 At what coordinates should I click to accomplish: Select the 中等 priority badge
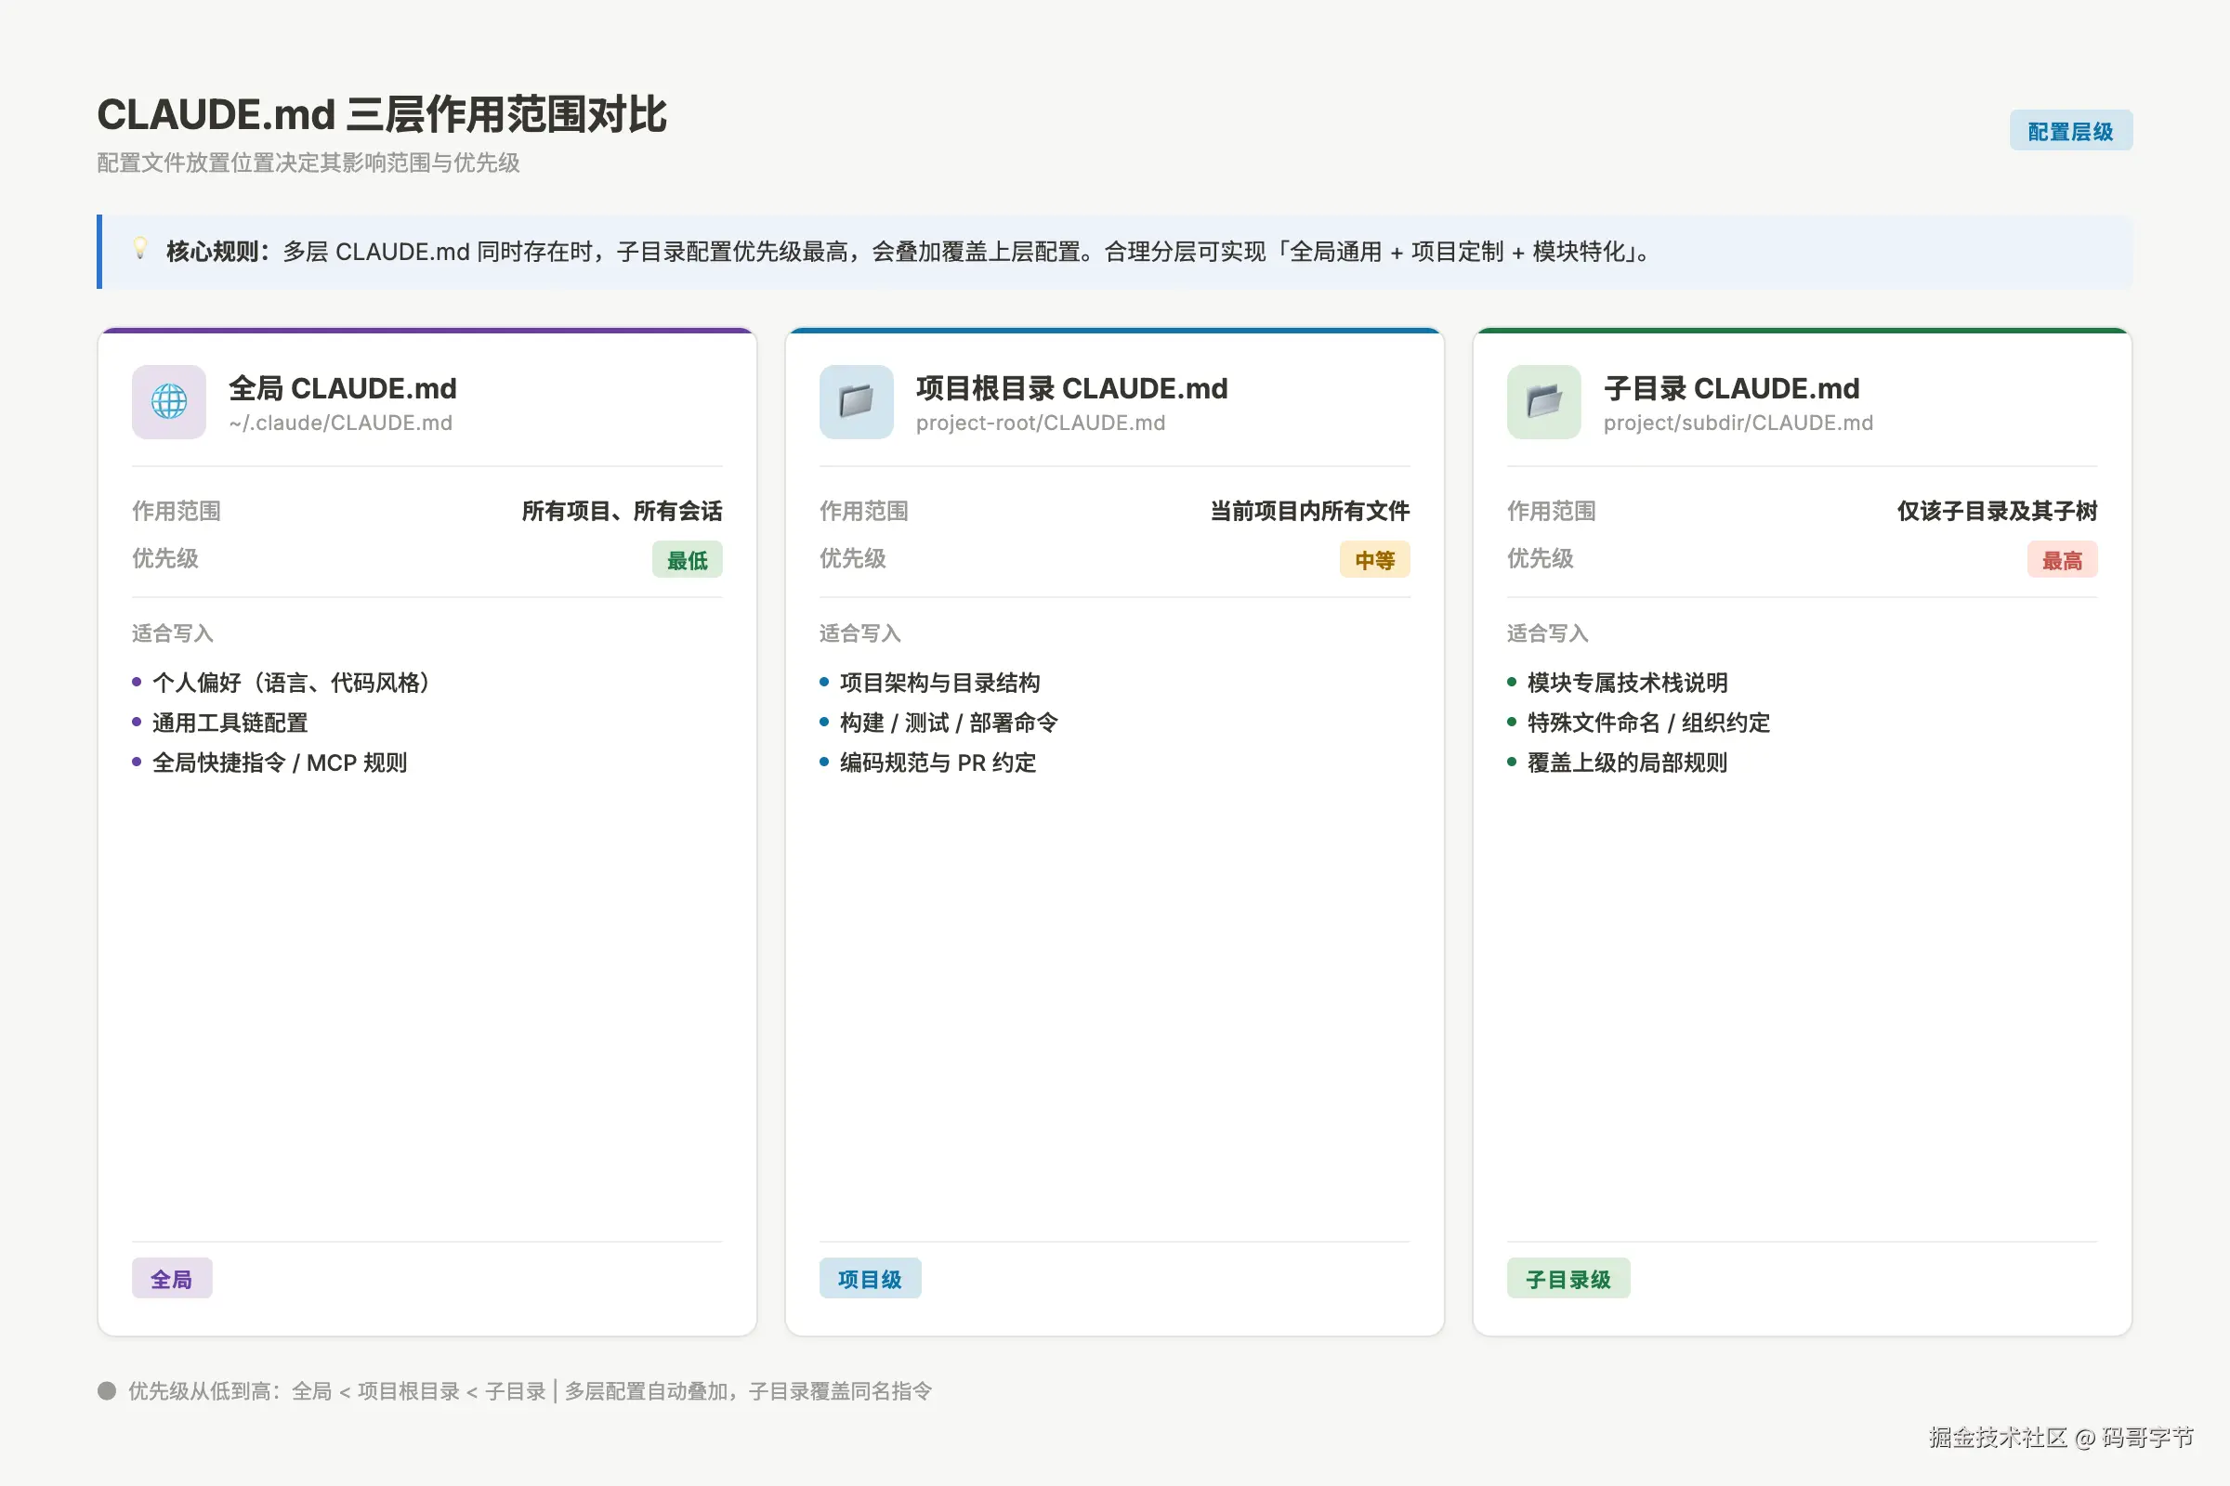tap(1375, 560)
